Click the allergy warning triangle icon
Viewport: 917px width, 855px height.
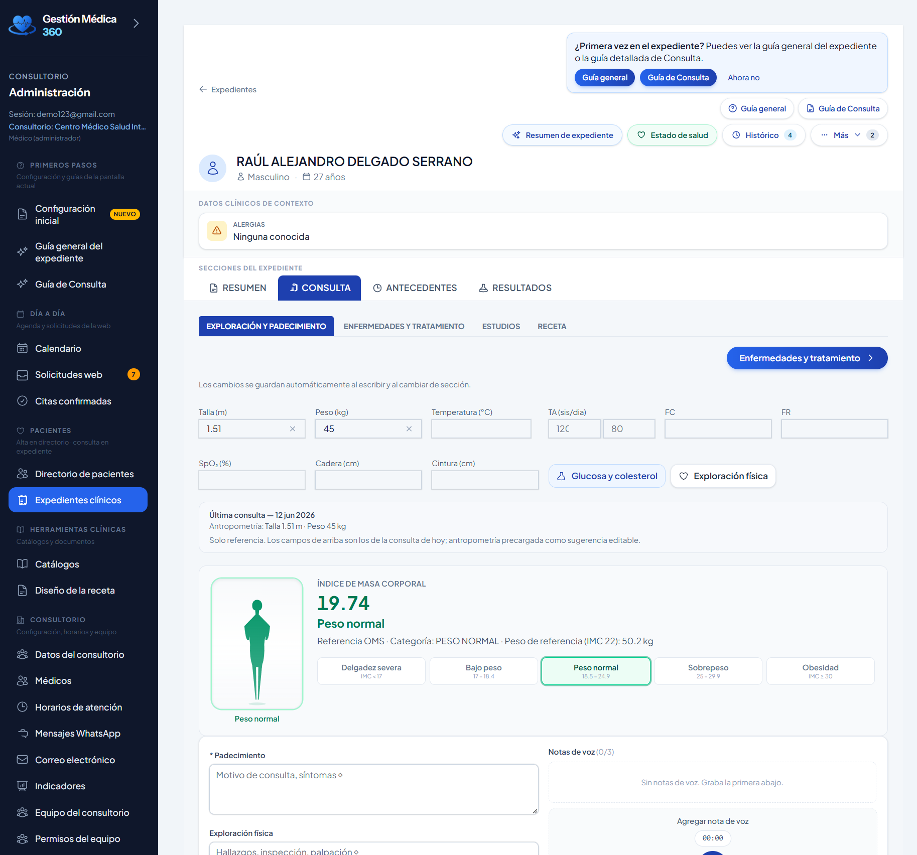pos(217,231)
